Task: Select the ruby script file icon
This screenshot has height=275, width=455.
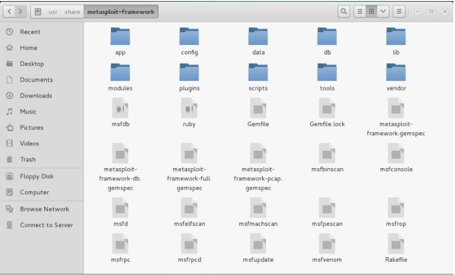Action: click(189, 108)
